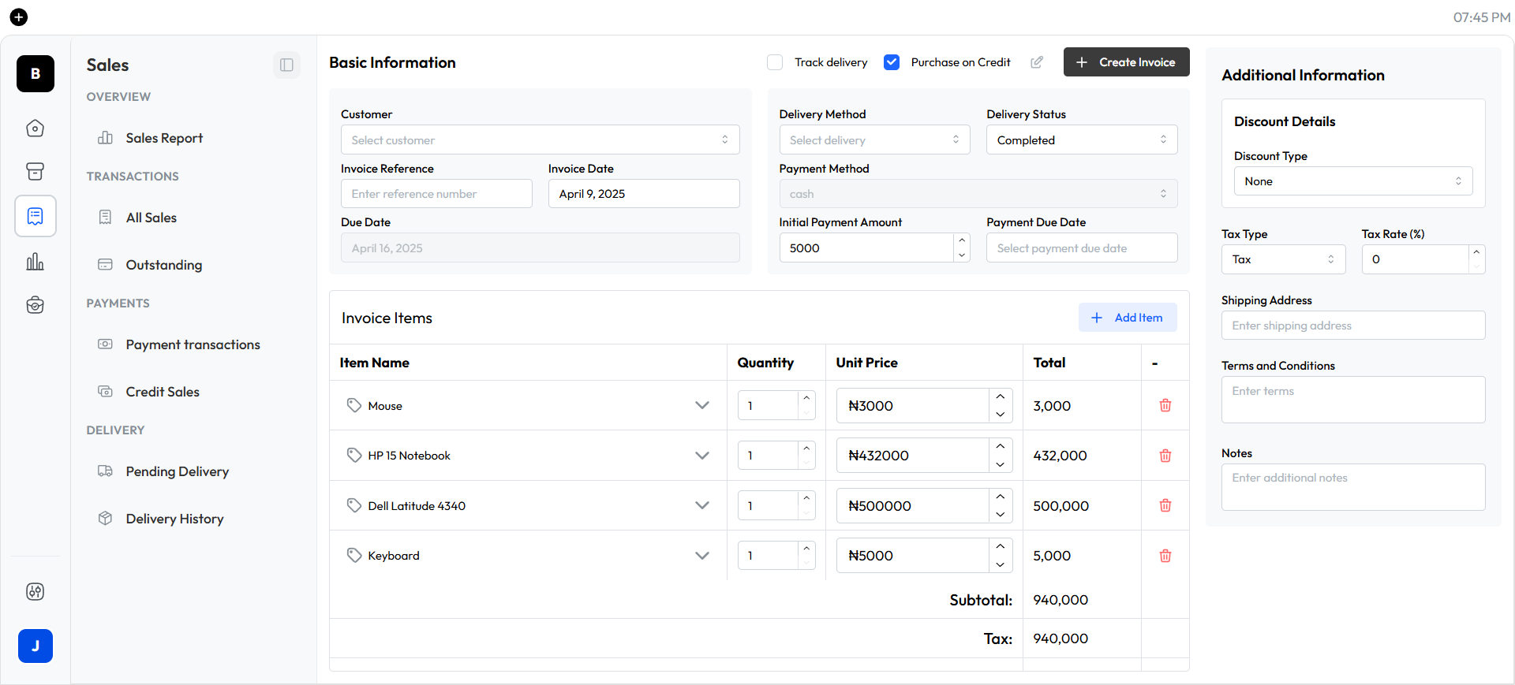Screen dimensions: 1515x685
Task: Click the home icon in the left rail
Action: tap(35, 128)
